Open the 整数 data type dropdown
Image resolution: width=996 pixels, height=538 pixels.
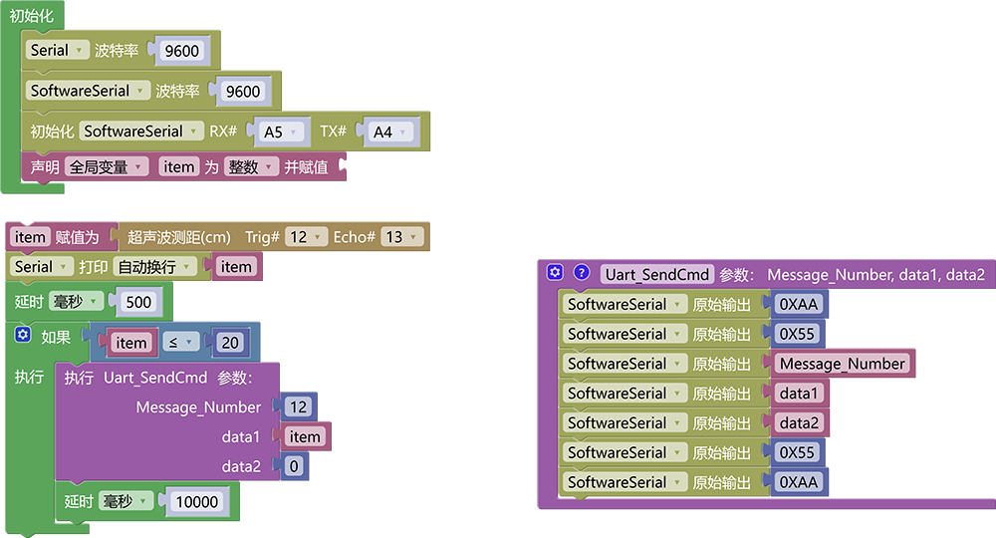click(251, 167)
